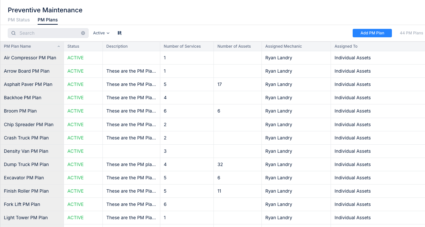Click the ACTIVE status of Broom PM Plan
The height and width of the screenshot is (227, 425).
(x=75, y=111)
